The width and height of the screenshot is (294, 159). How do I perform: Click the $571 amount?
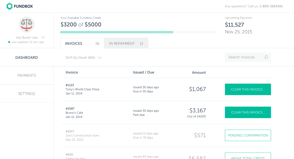coord(200,135)
